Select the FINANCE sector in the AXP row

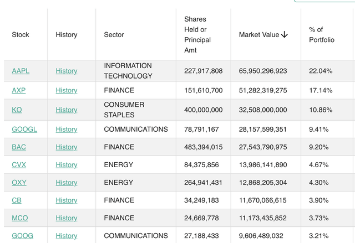point(119,90)
